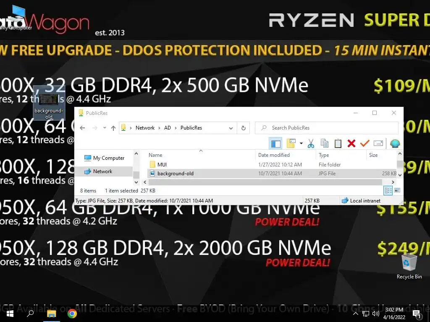Click the forward navigation arrow
The image size is (430, 322).
click(x=94, y=128)
